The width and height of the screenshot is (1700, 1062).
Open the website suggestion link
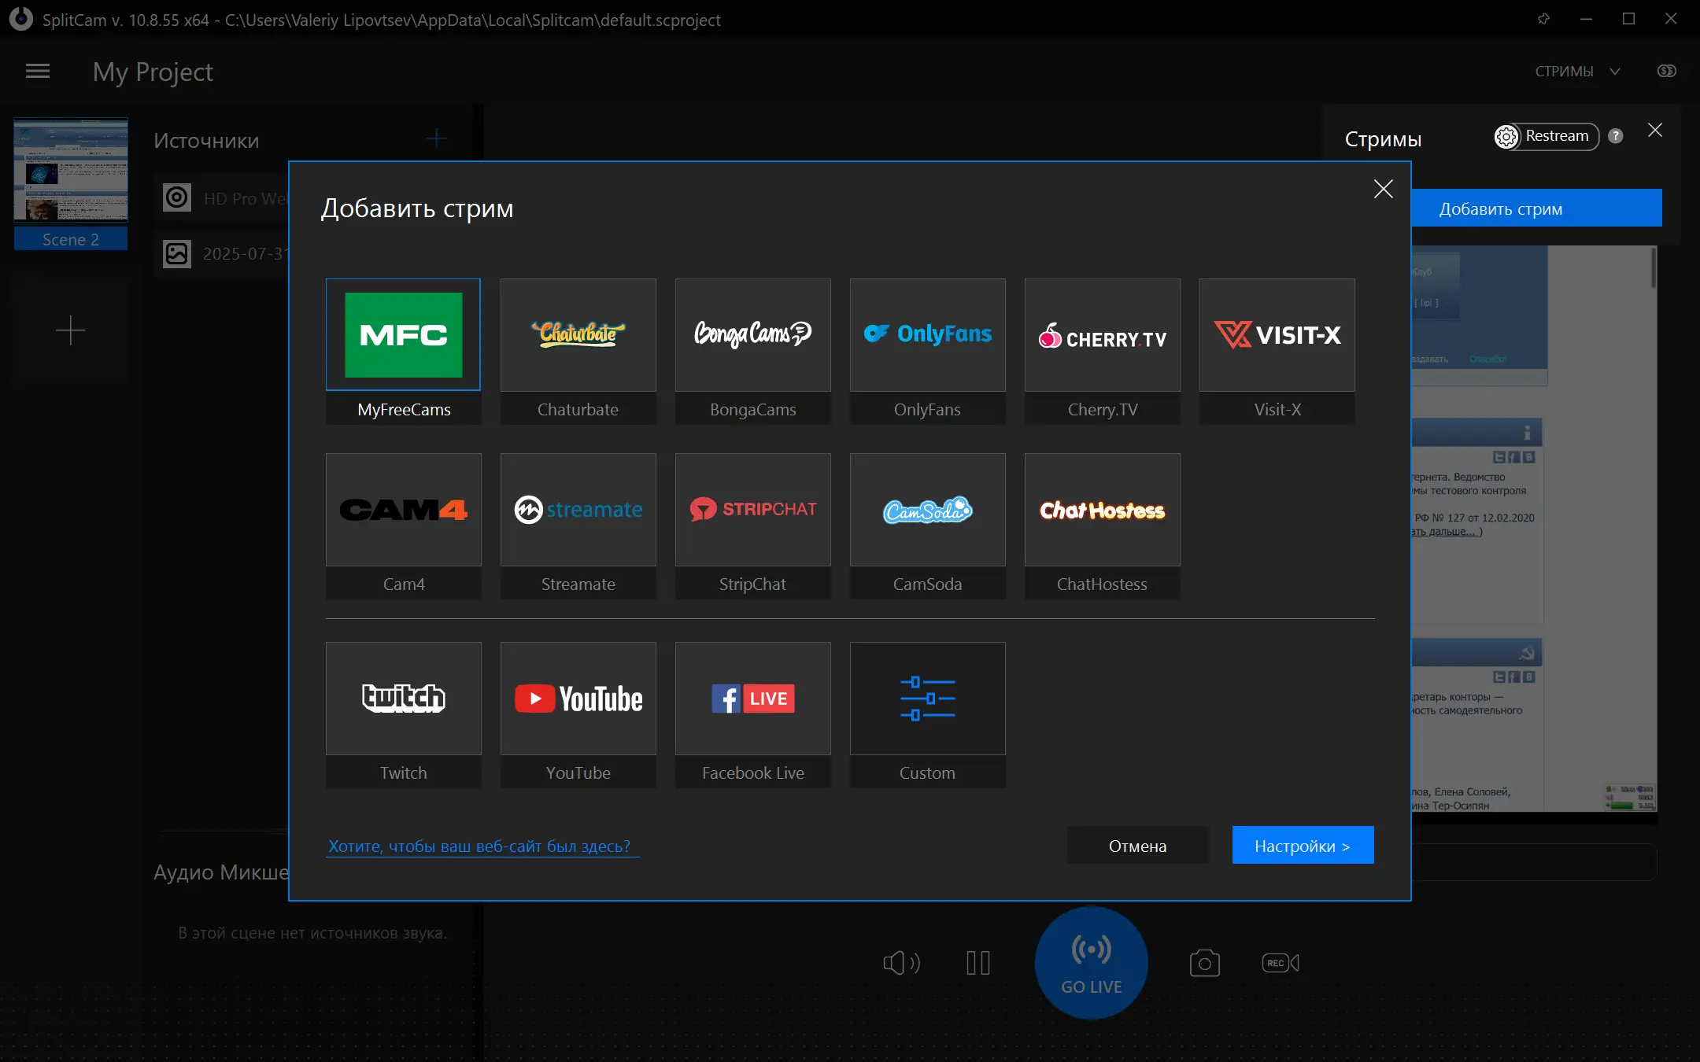[479, 846]
